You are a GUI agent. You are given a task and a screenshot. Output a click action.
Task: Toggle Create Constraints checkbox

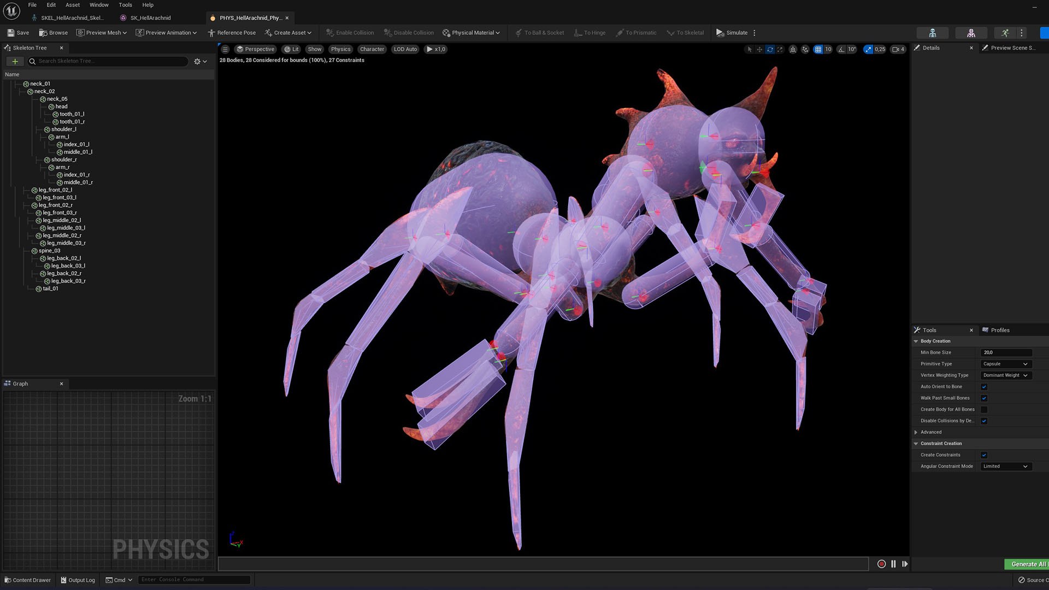(984, 455)
